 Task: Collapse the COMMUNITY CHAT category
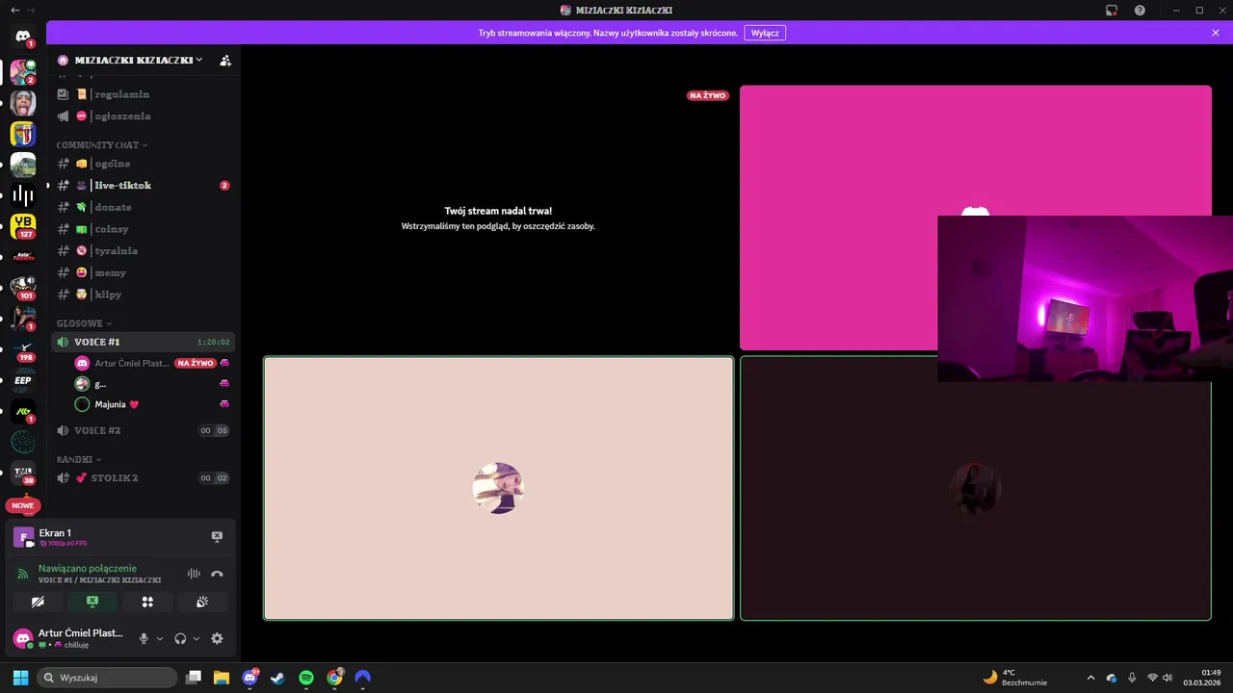click(x=102, y=145)
